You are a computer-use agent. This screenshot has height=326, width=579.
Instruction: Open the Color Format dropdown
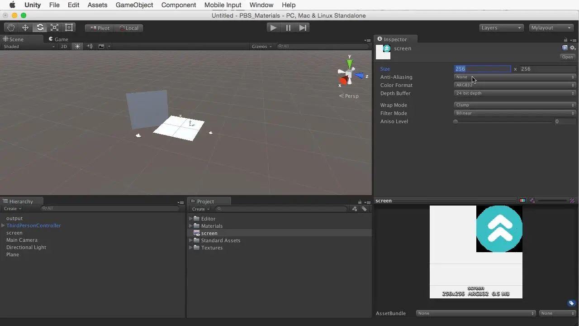(x=515, y=85)
